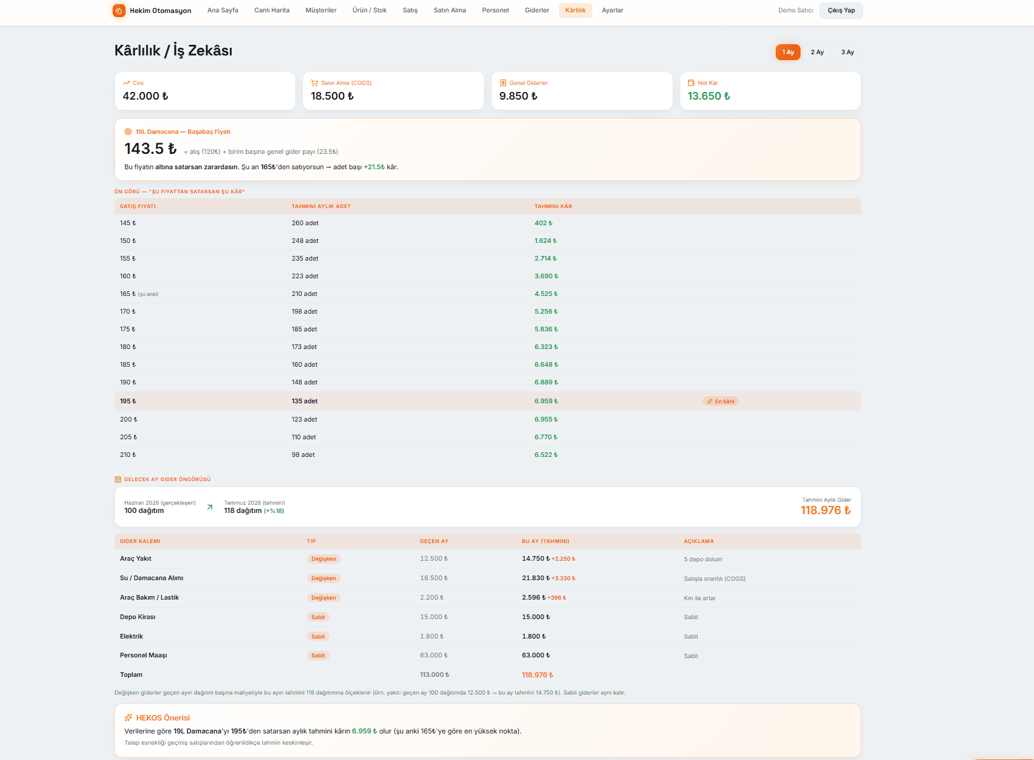Viewport: 1034px width, 760px height.
Task: Select the 145 ₺ price row
Action: (x=488, y=223)
